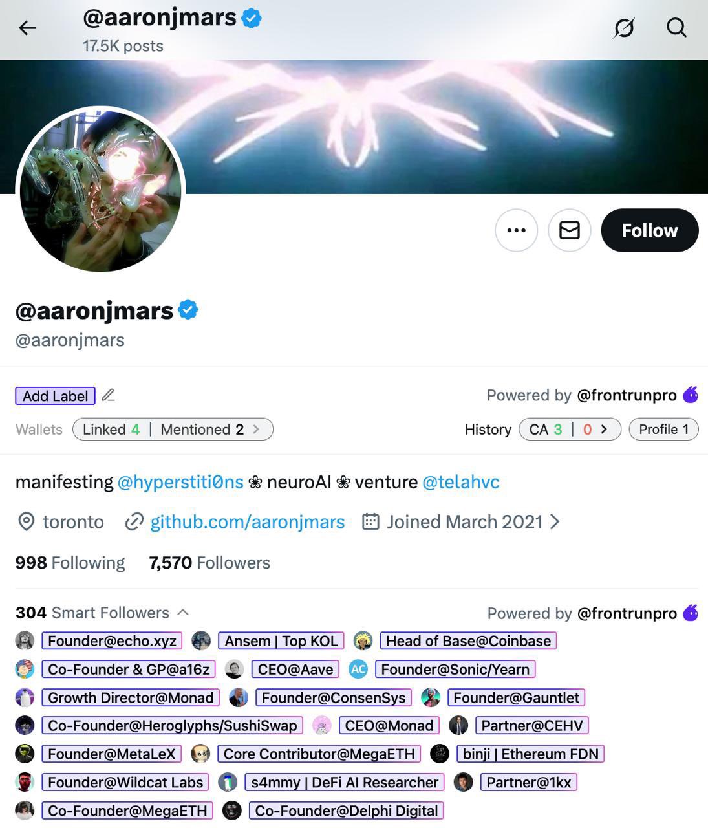View the 7,570 Followers list
Screen dimensions: 708x828
[209, 563]
